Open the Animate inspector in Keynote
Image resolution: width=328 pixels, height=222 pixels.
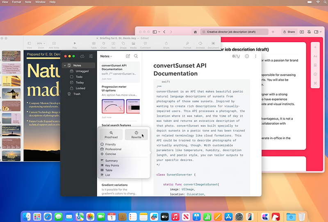pos(200,43)
